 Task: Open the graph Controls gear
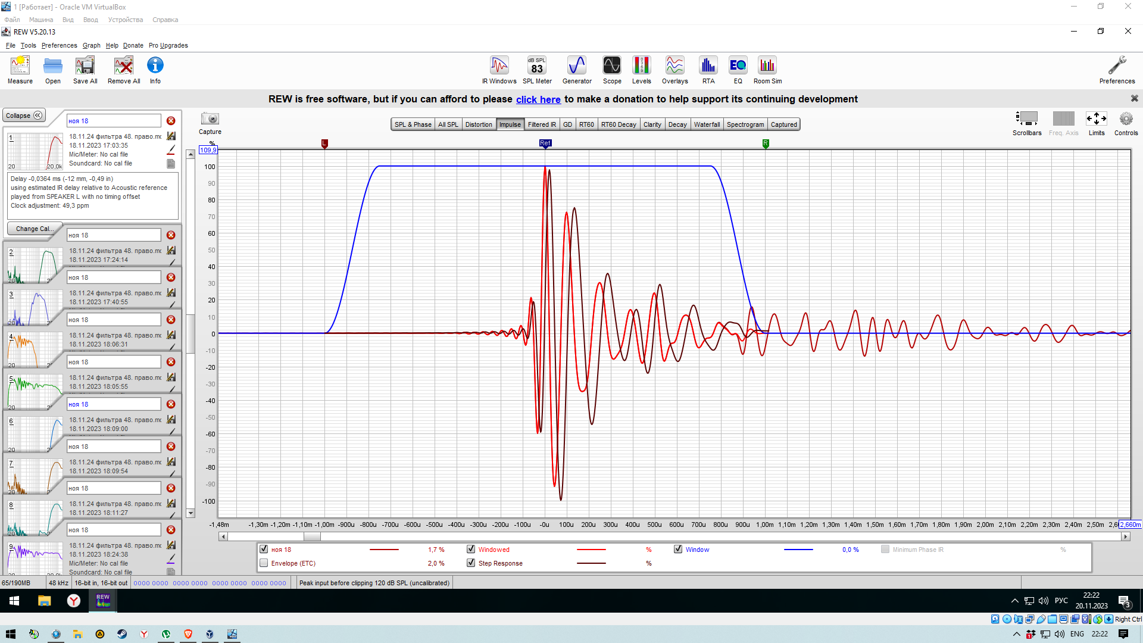(1126, 119)
